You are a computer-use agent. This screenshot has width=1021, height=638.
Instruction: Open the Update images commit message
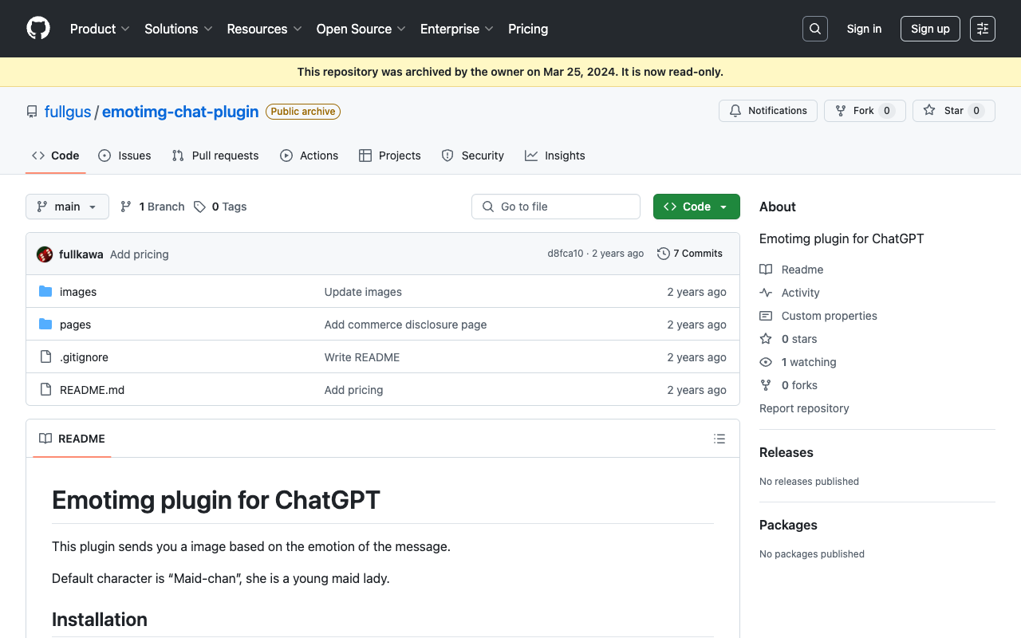363,292
